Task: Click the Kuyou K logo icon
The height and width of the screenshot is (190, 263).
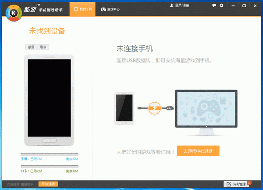Action: coord(14,13)
